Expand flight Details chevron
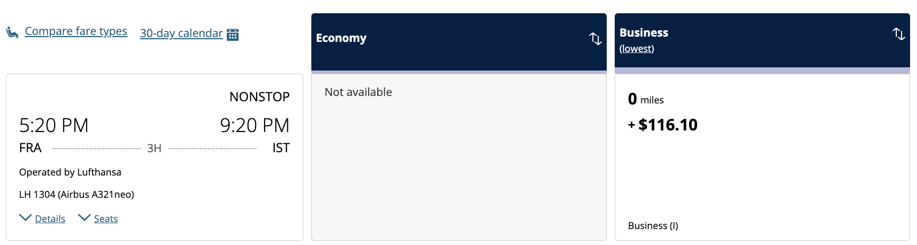Screen dimensions: 917x245 25,218
